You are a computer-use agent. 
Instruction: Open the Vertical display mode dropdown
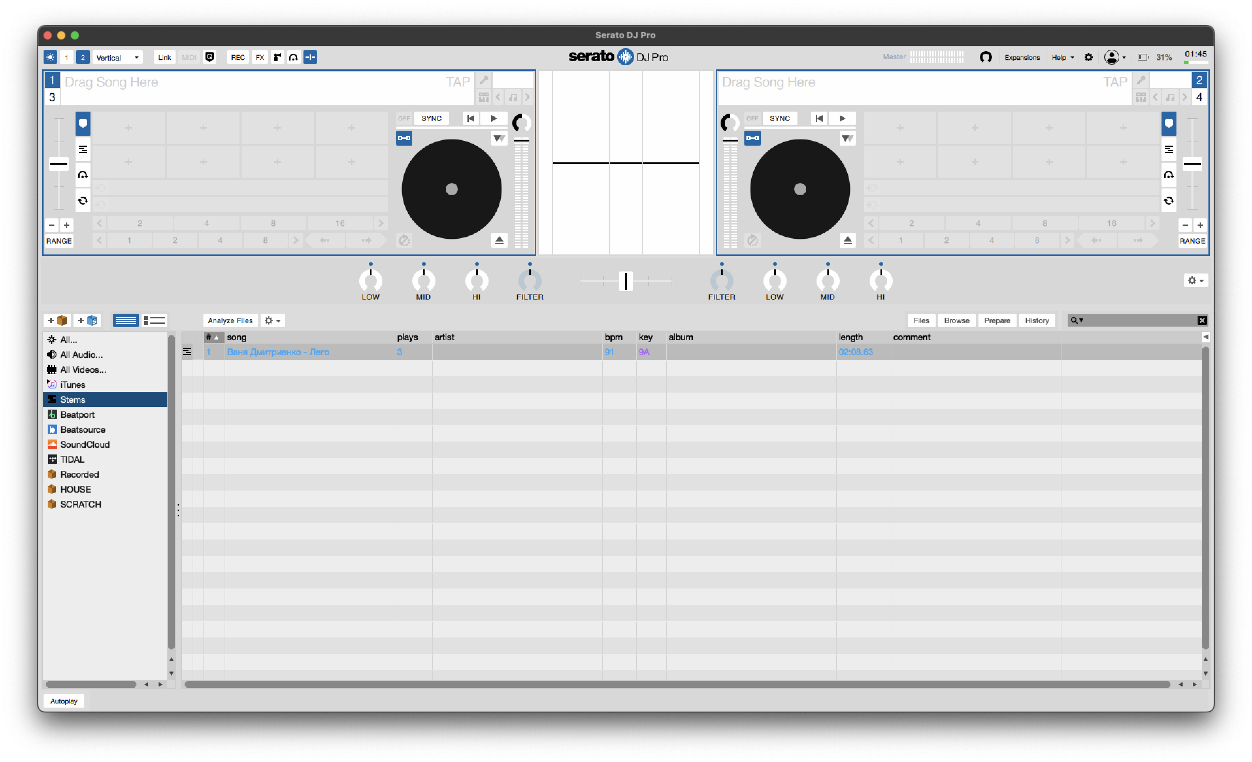click(118, 57)
